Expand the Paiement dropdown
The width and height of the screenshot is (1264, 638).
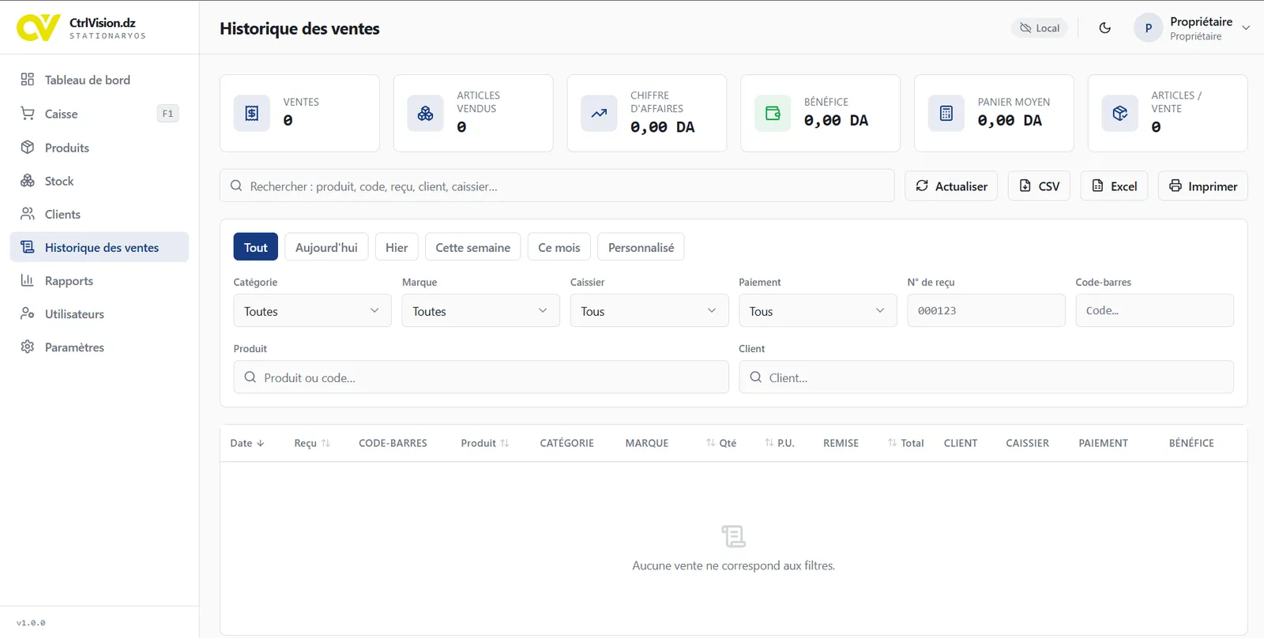[x=818, y=310]
